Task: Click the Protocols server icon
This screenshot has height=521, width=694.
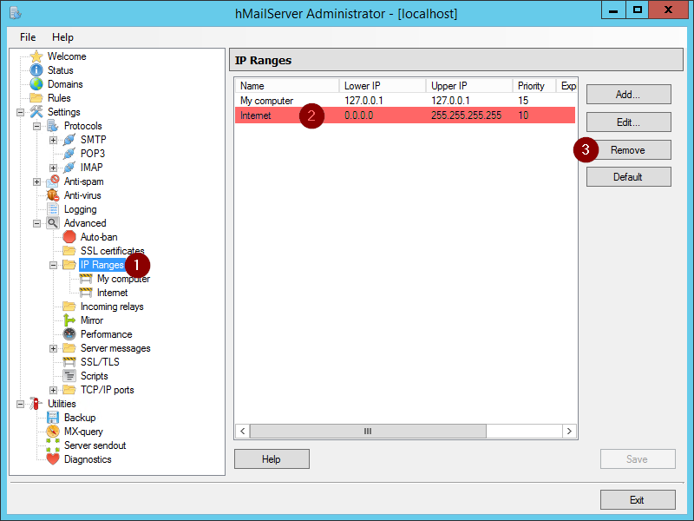Action: pos(53,126)
